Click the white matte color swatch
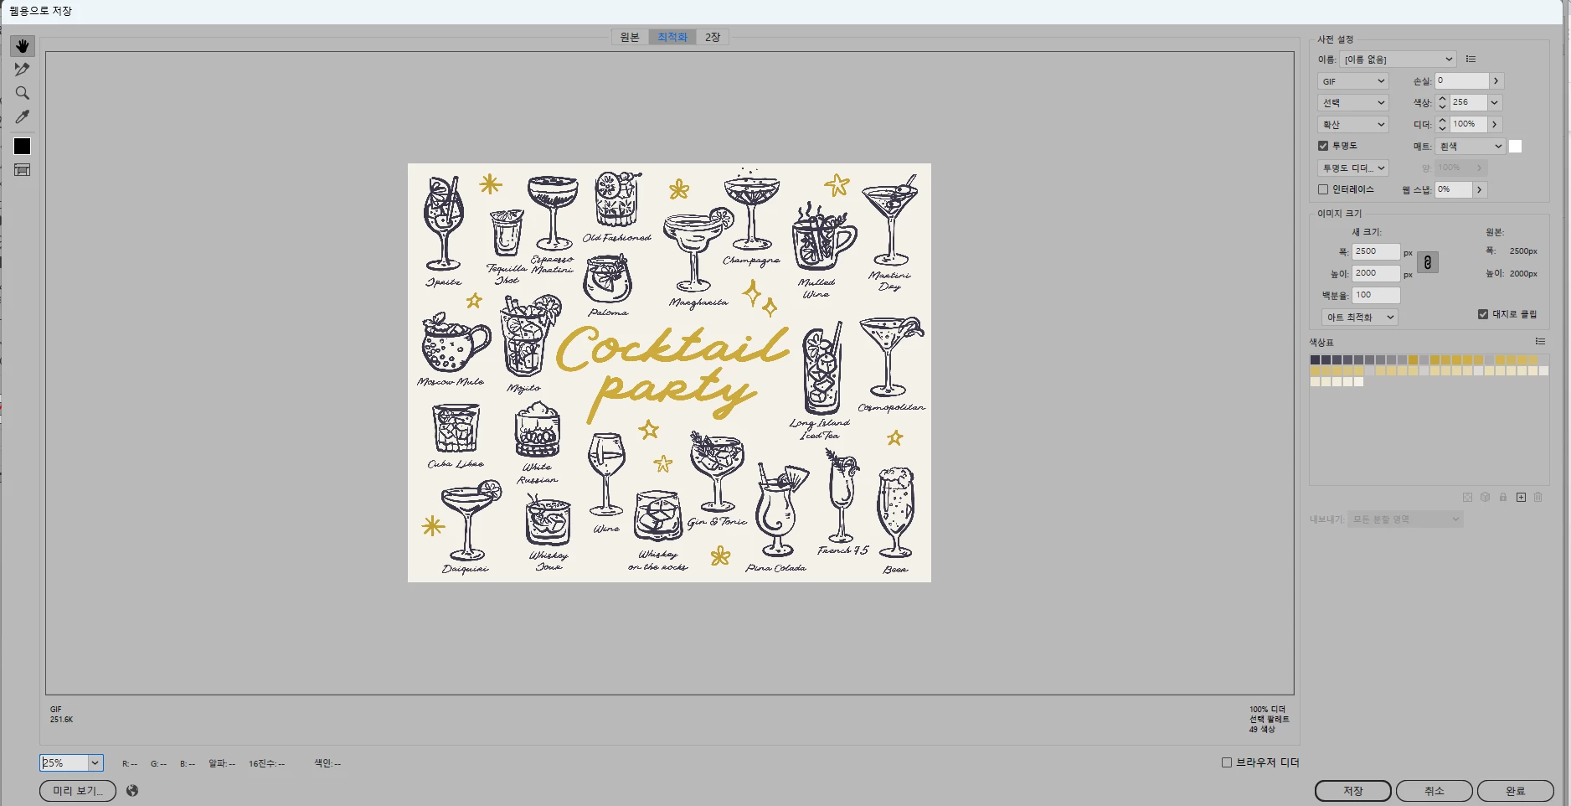This screenshot has width=1571, height=806. [x=1515, y=146]
